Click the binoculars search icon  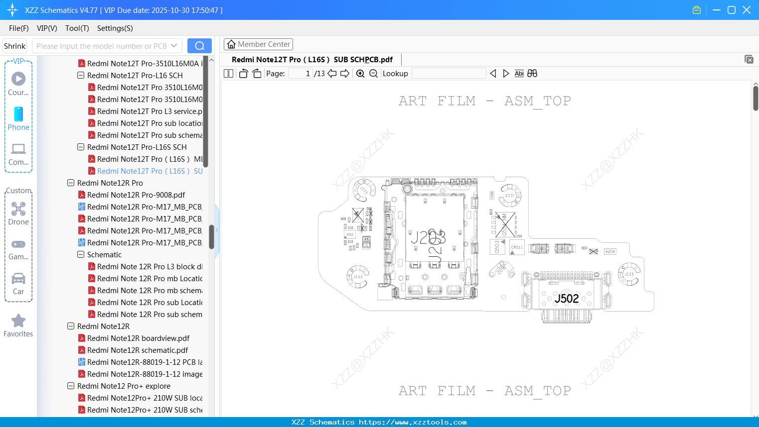click(x=532, y=74)
